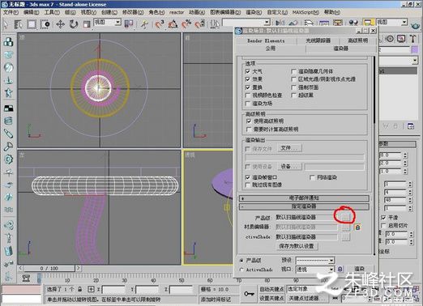Screen dimensions: 423x306
Task: Enable the Select and Manipulate tool
Action: tap(144, 24)
